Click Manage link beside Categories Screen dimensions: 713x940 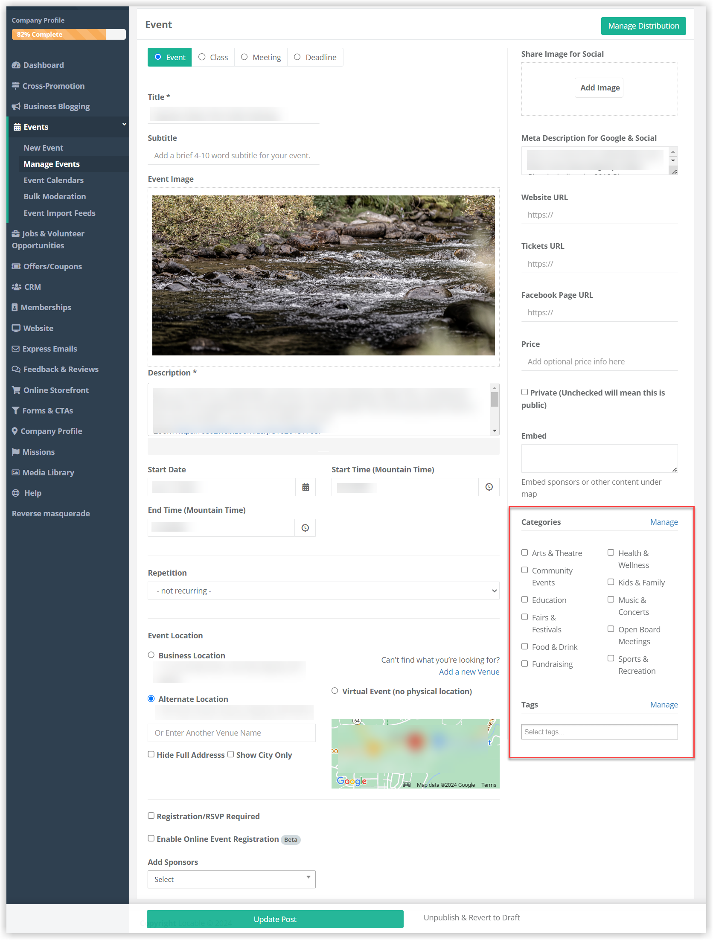point(664,522)
